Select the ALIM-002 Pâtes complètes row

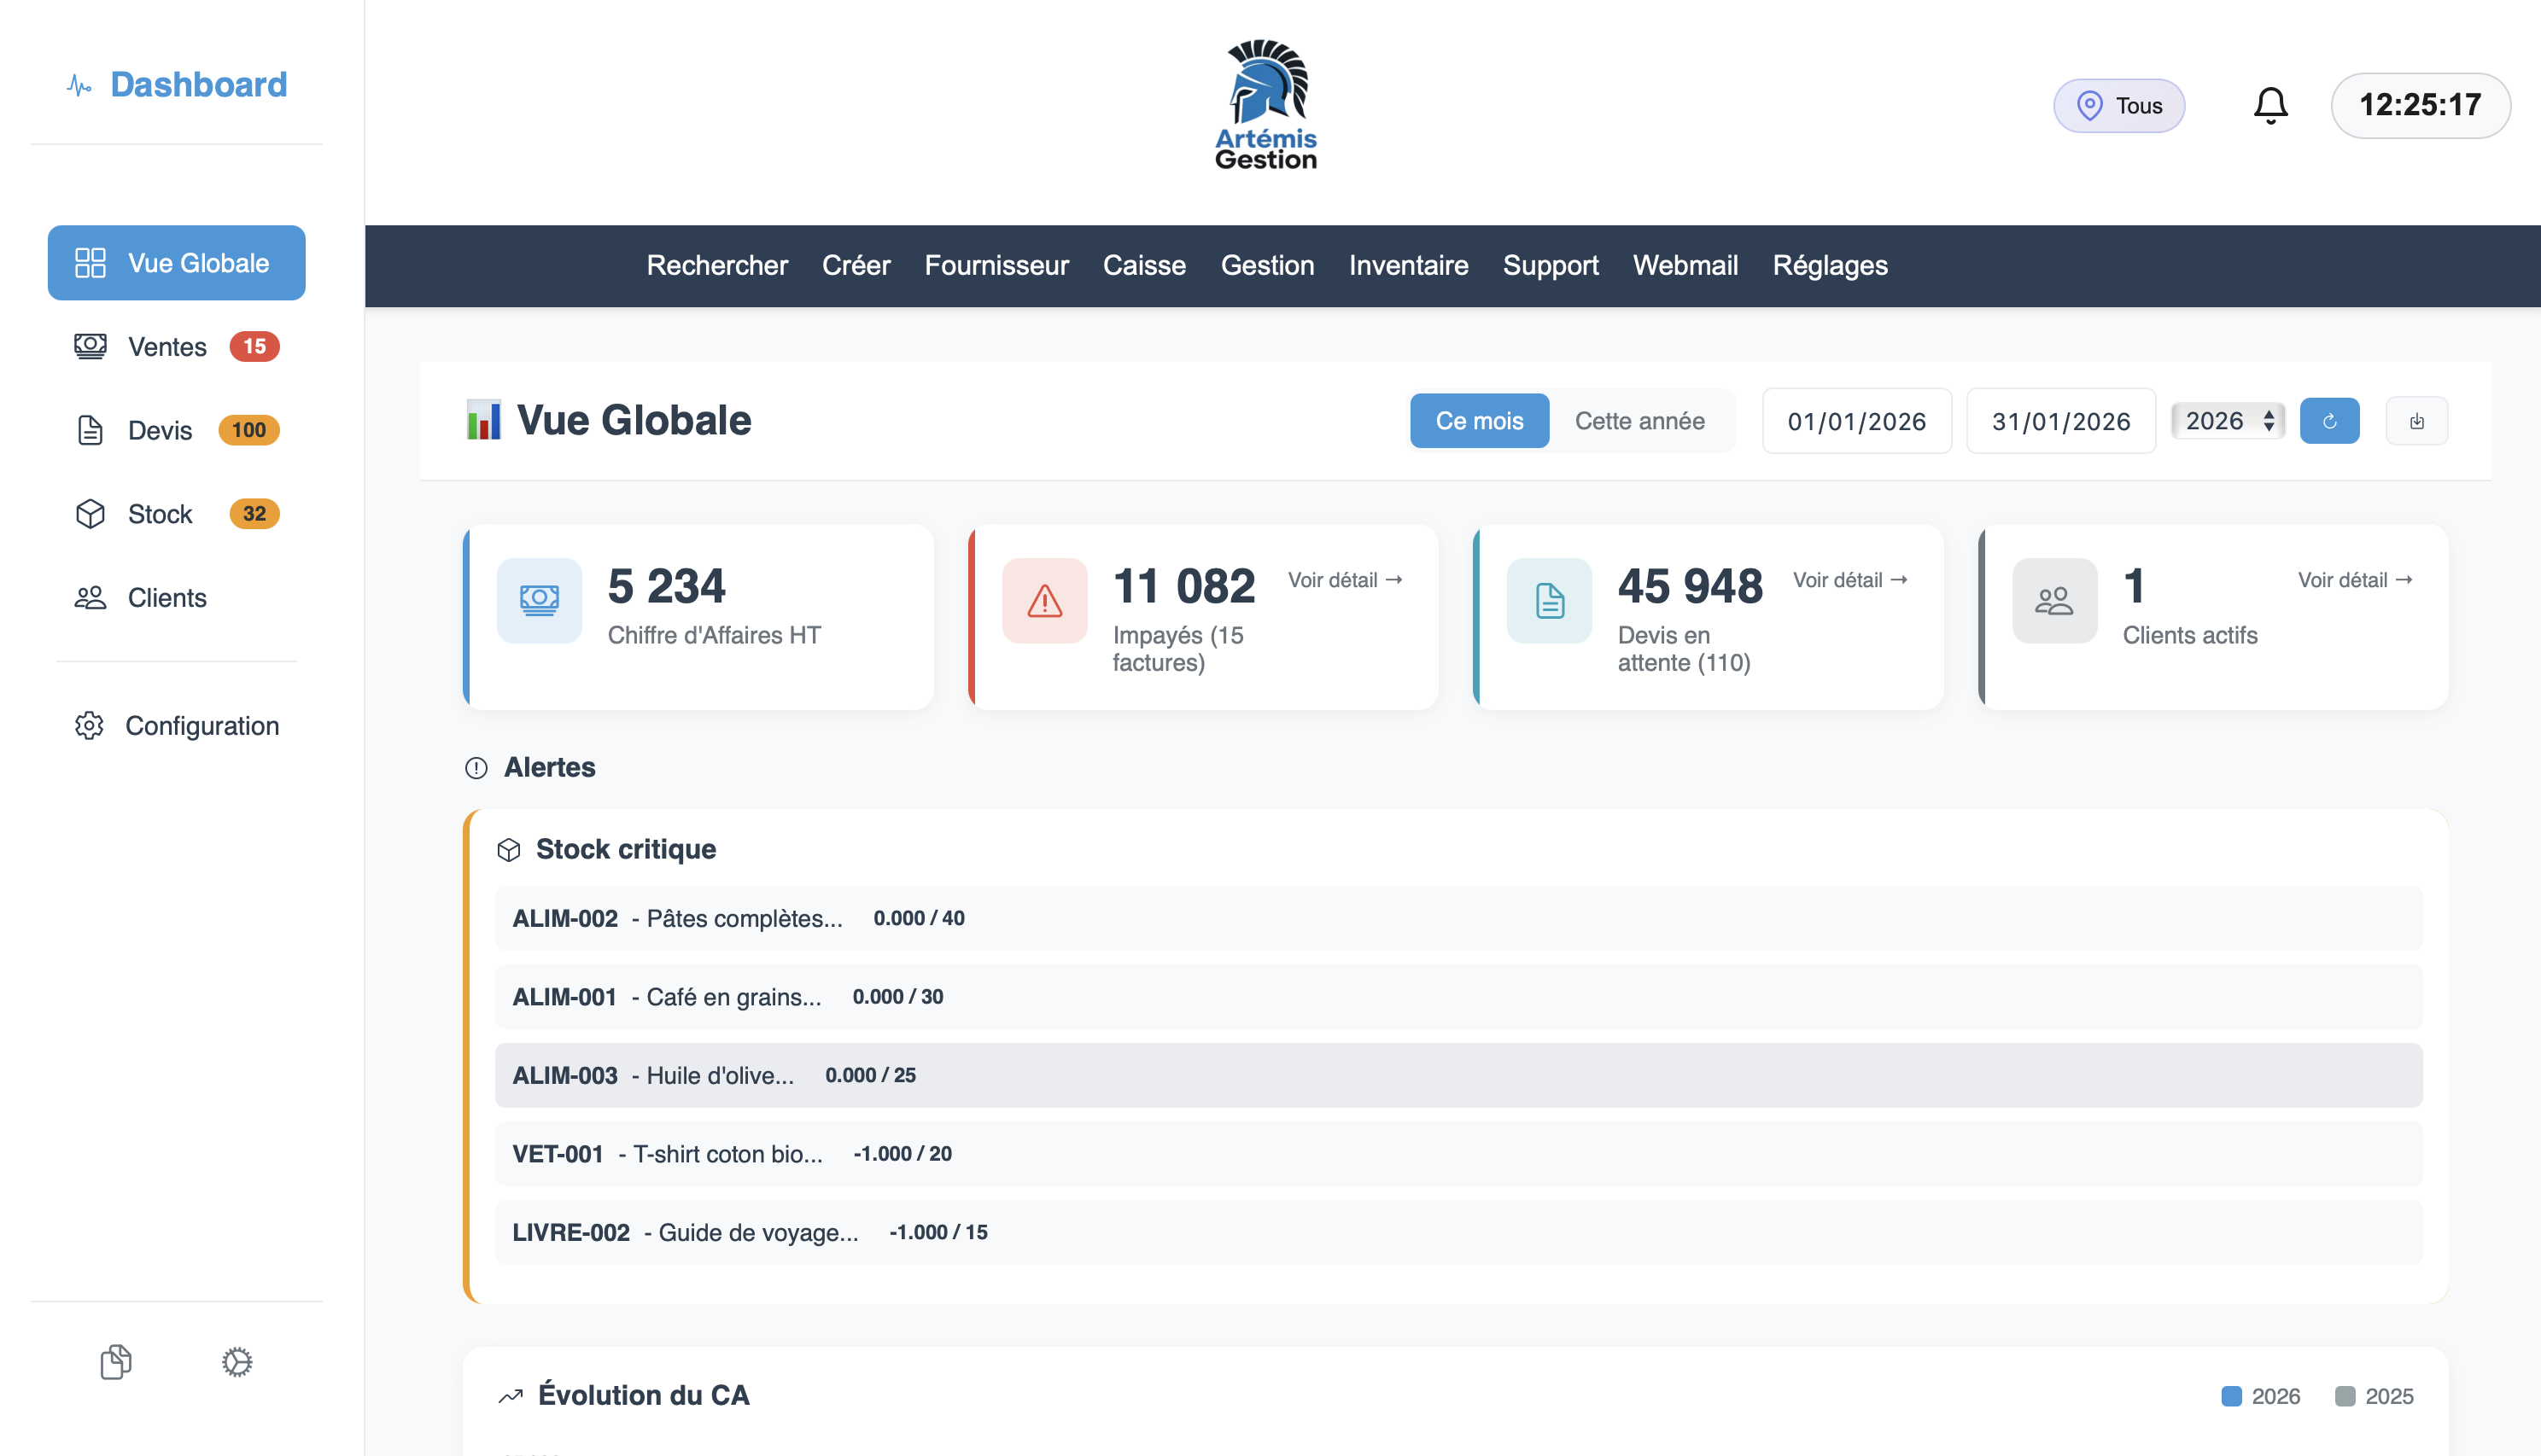coord(1458,918)
